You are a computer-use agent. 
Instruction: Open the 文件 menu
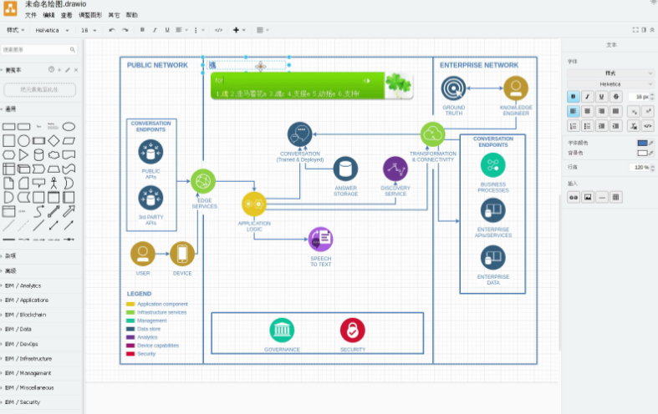click(x=30, y=15)
